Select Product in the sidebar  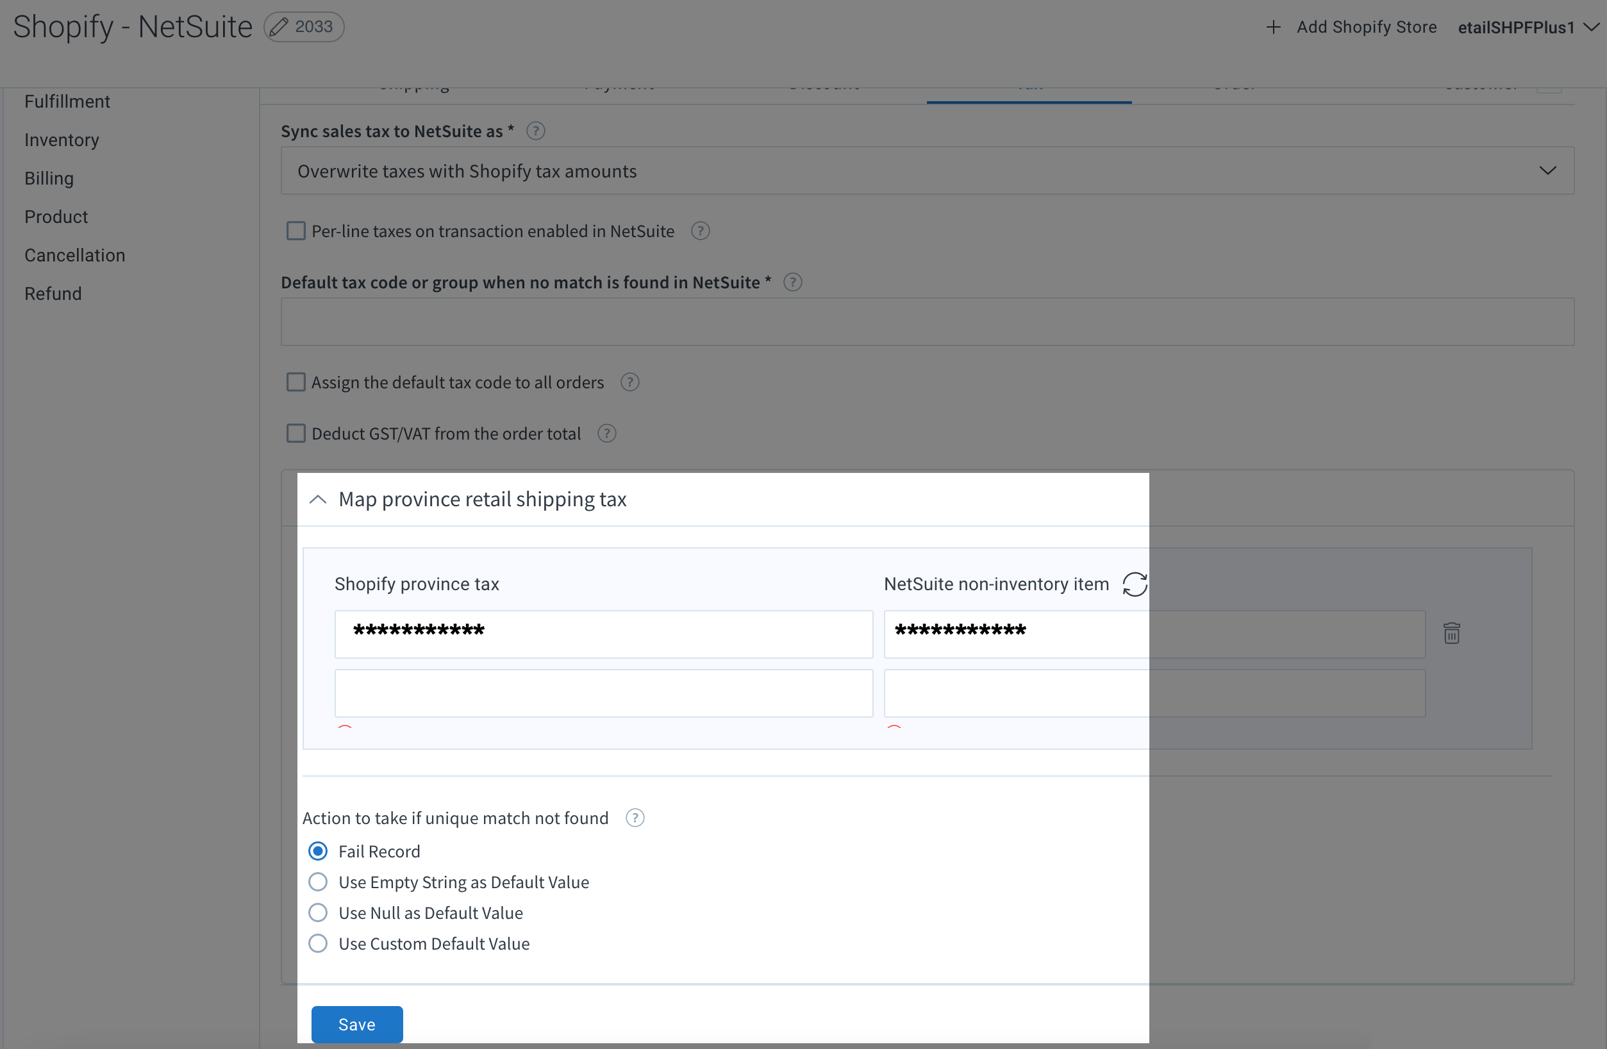click(x=56, y=217)
